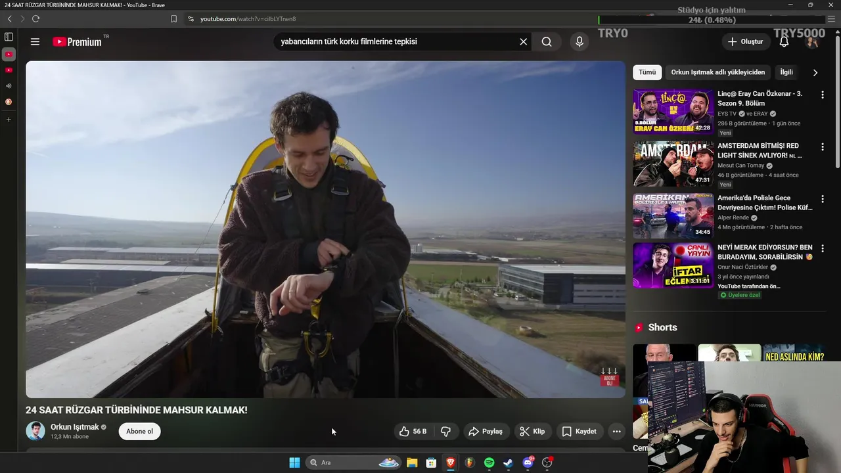Switch to the non-highlighted YouTube tab

(9, 70)
